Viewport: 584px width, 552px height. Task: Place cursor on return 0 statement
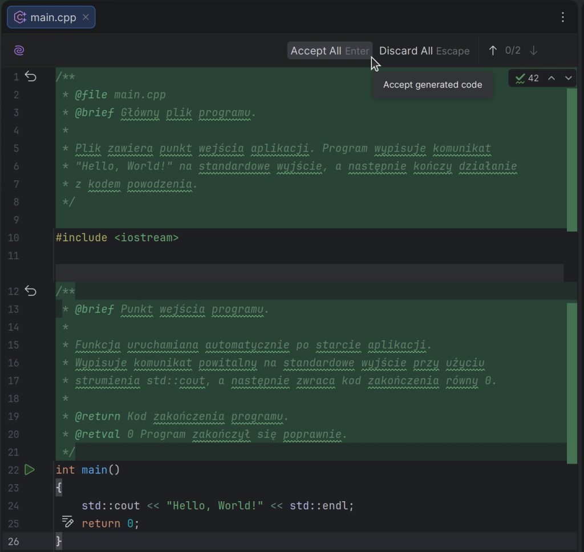[110, 523]
